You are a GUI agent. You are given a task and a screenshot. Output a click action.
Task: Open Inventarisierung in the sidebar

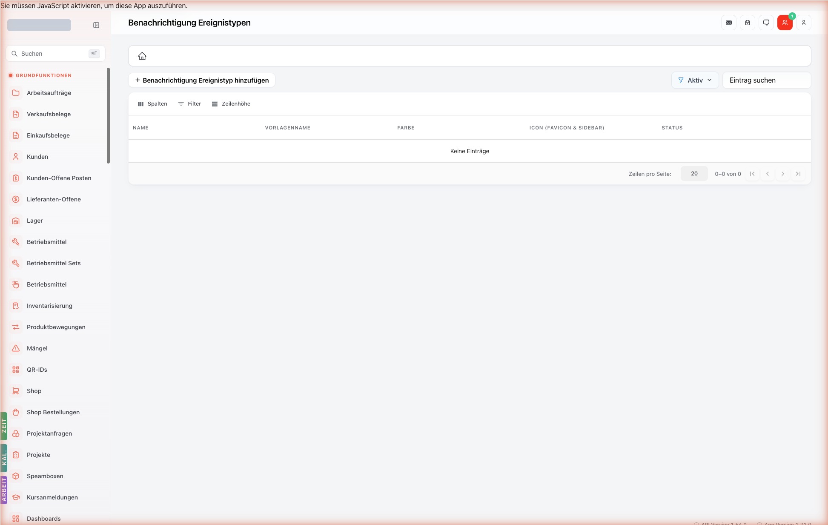tap(55, 306)
